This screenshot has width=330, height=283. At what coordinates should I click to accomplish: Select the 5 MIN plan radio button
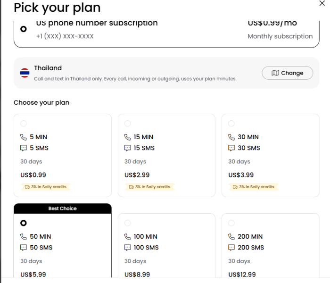[x=24, y=124]
